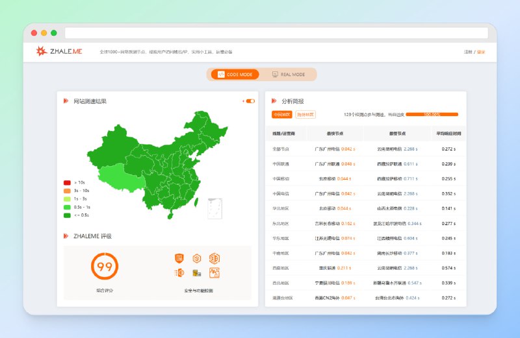This screenshot has height=338, width=520.
Task: Click the chart warning icon in rating panel
Action: point(213,272)
